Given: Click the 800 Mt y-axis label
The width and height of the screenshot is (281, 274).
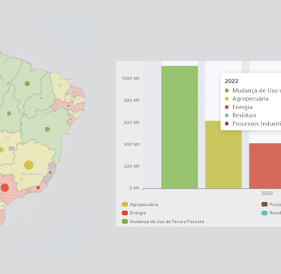Looking at the screenshot, I should (132, 100).
